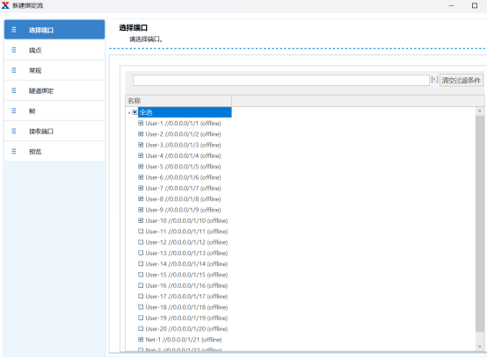This screenshot has height=358, width=487.
Task: Check User-12 port checkbox
Action: click(x=141, y=242)
